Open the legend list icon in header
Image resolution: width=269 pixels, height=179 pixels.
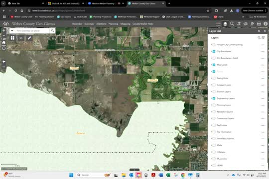pos(218,24)
